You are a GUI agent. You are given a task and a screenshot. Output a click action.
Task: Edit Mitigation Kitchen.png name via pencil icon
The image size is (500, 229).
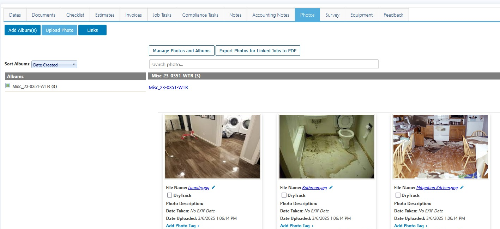pos(462,188)
